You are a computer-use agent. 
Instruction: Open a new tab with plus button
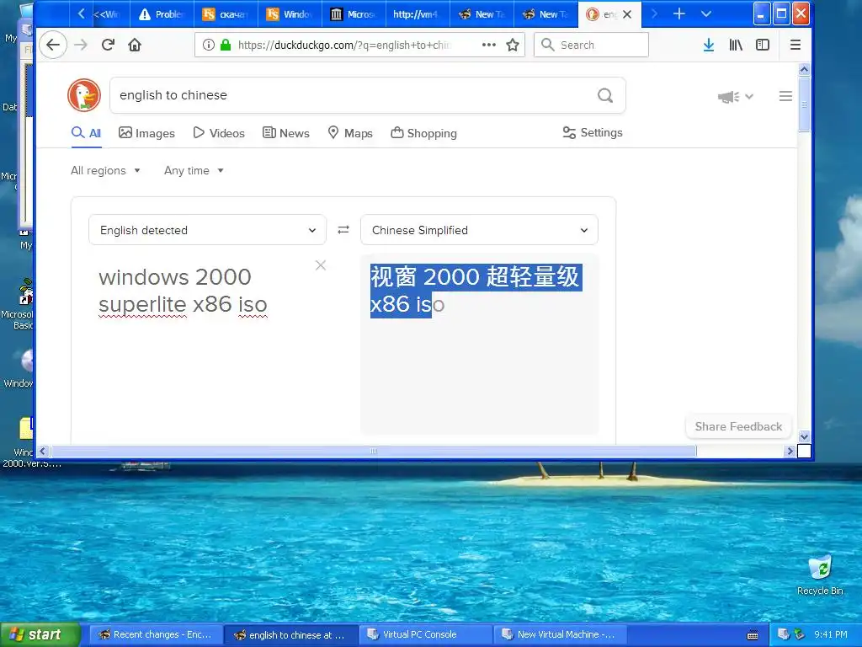point(679,14)
